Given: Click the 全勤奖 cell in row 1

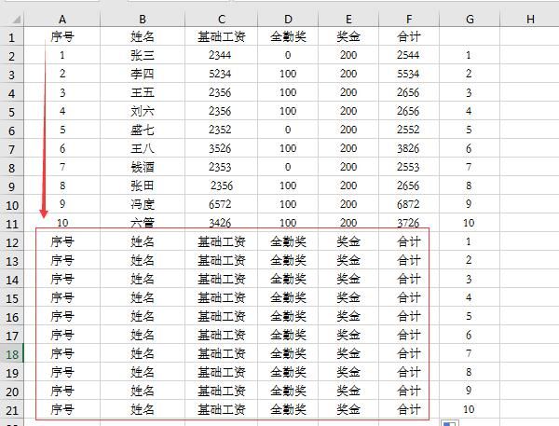Looking at the screenshot, I should (x=288, y=36).
